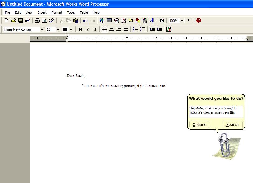
Task: Click the left indent marker on ruler
Action: [67, 38]
